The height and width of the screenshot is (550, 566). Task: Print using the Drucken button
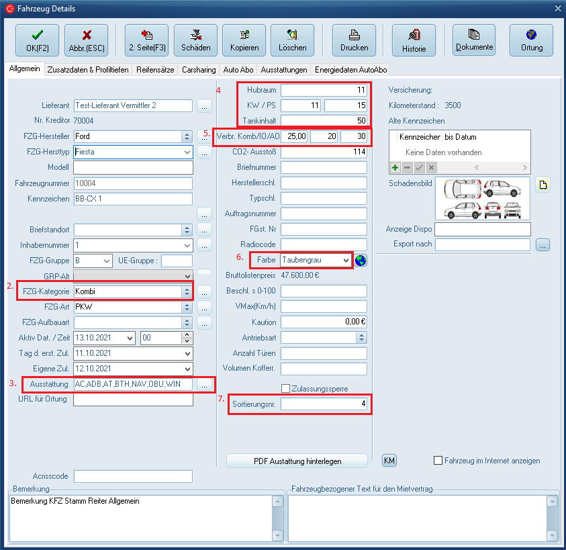tap(354, 40)
